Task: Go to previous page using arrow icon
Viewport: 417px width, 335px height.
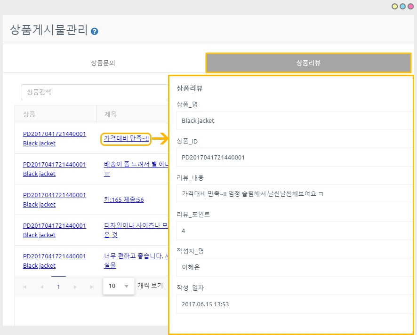Action: click(41, 287)
